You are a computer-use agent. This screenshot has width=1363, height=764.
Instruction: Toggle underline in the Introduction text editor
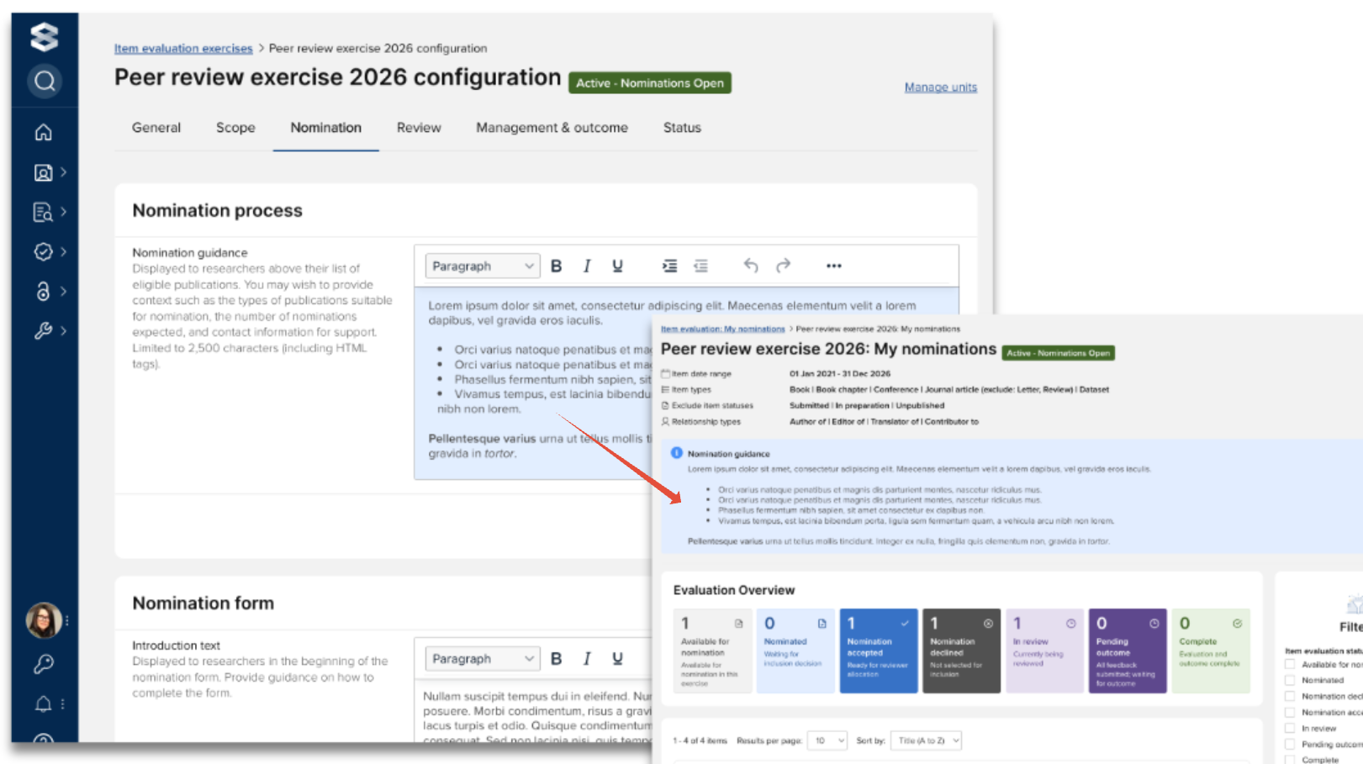click(x=617, y=659)
